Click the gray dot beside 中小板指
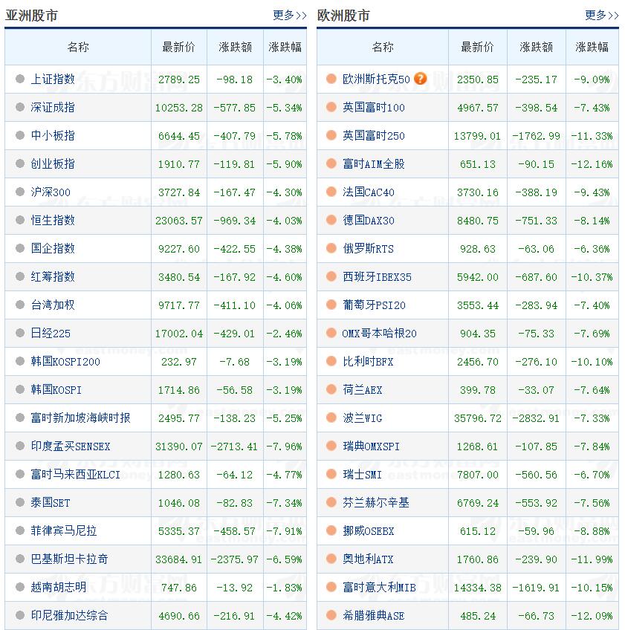 [20, 135]
